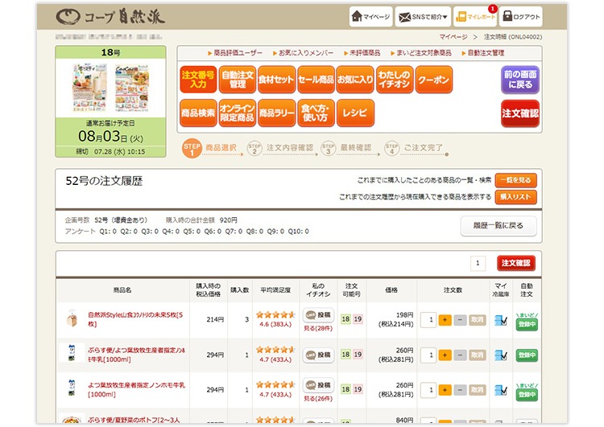Select the クーポン menu tab
This screenshot has width=604, height=427.
pos(433,80)
